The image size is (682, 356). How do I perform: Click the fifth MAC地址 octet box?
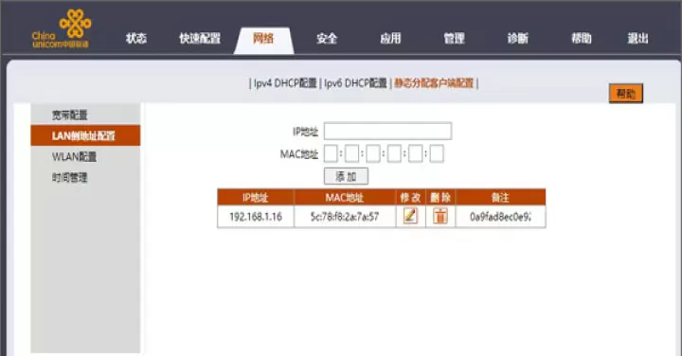(x=416, y=154)
